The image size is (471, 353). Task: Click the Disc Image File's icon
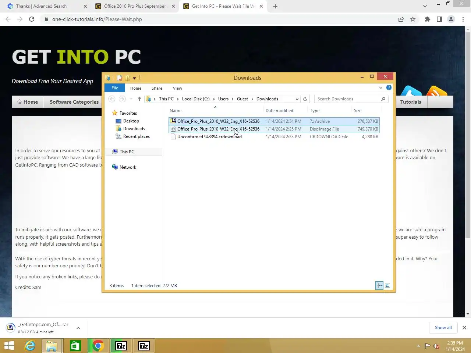click(173, 129)
